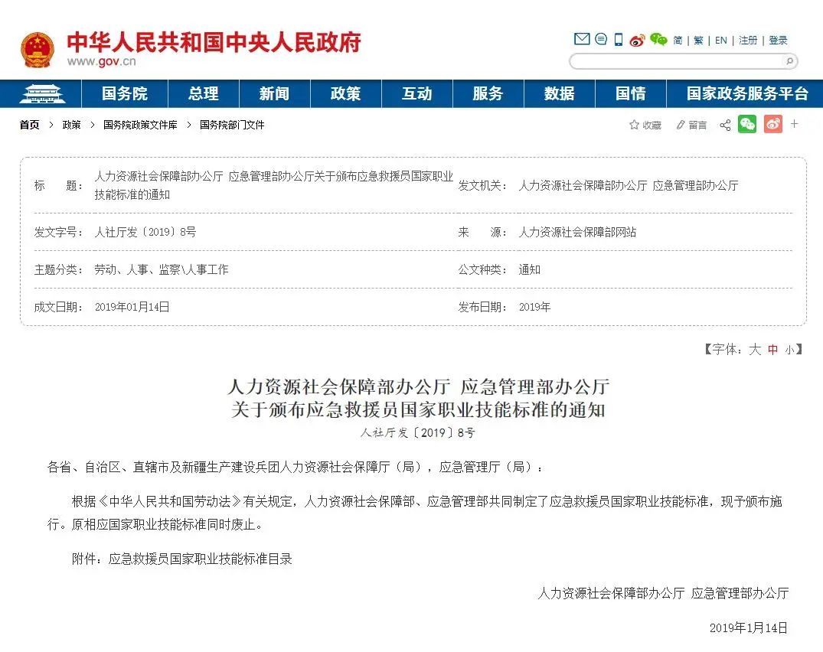The width and height of the screenshot is (823, 652).
Task: Click the pencil icon next to 留言
Action: (x=680, y=124)
